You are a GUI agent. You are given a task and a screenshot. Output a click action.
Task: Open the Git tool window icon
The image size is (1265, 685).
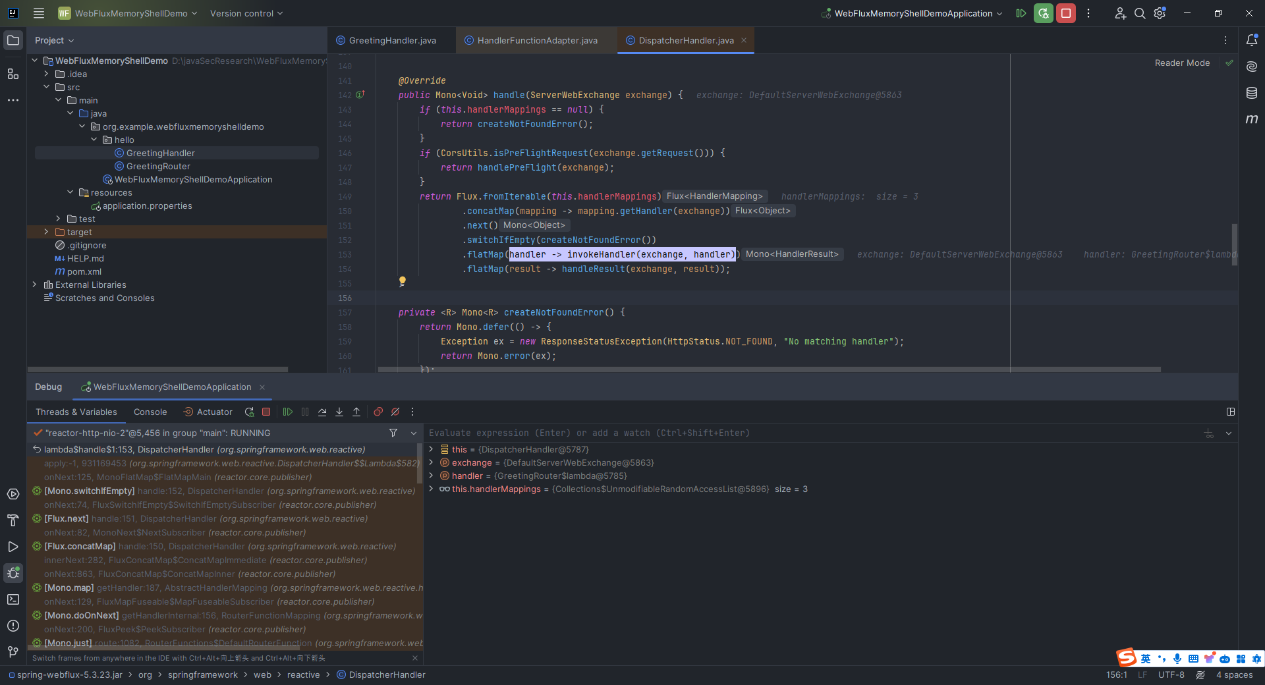click(x=13, y=652)
